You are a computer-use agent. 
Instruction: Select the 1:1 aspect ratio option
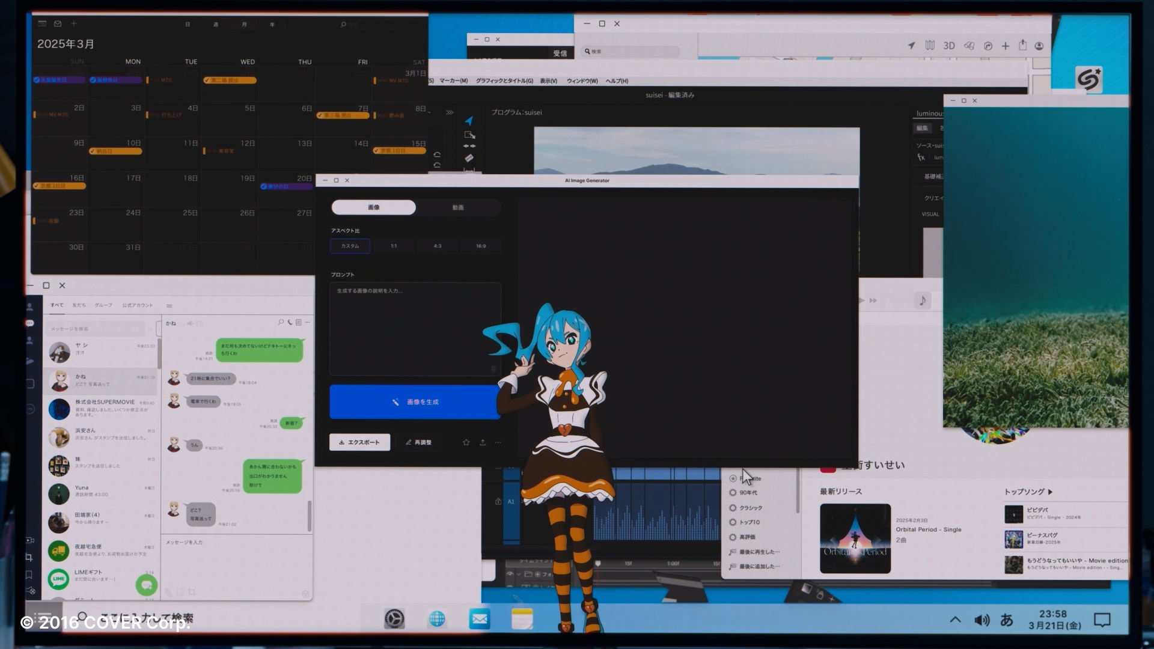[394, 246]
